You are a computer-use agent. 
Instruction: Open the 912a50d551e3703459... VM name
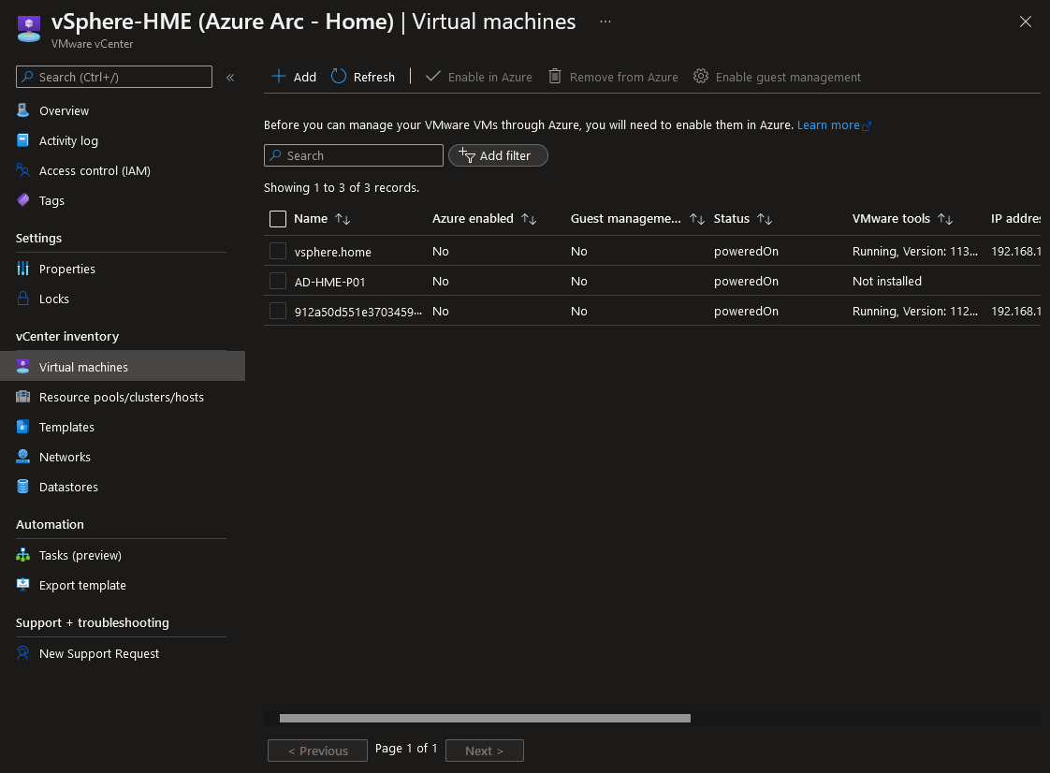[x=358, y=312]
